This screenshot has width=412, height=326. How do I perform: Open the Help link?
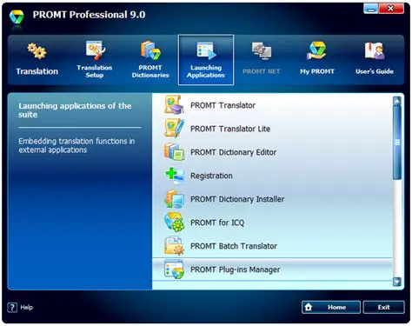27,307
